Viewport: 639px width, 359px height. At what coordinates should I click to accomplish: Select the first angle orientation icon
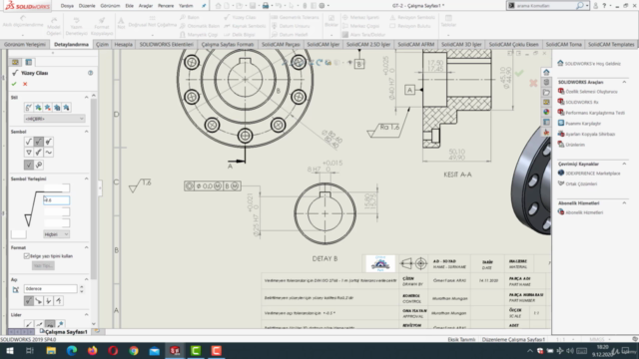click(29, 301)
